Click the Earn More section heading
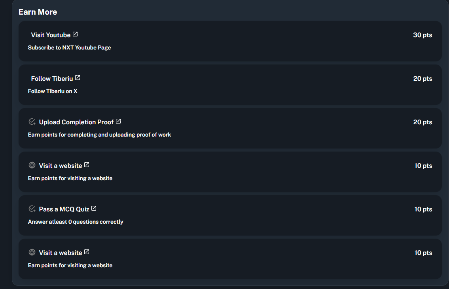This screenshot has width=449, height=289. [x=38, y=12]
